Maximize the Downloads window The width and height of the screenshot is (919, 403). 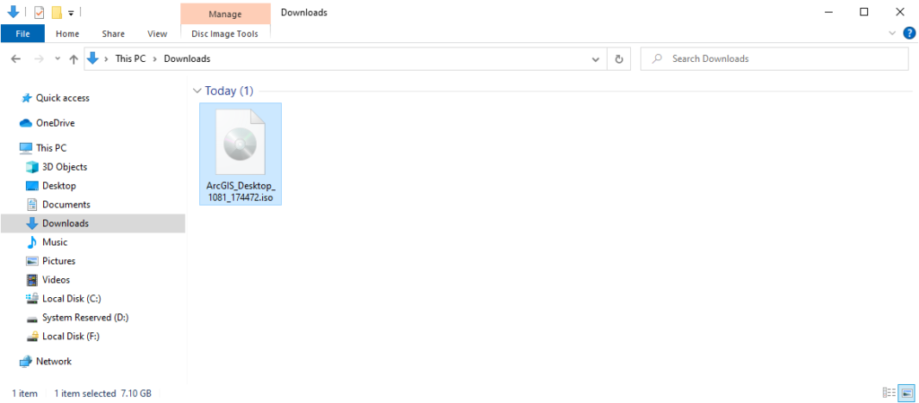[864, 13]
